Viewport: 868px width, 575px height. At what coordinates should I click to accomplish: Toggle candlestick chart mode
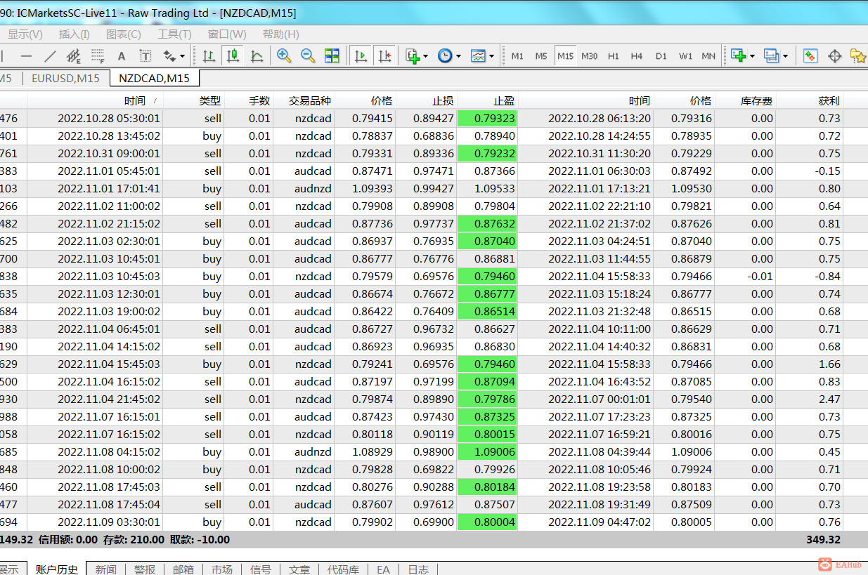pyautogui.click(x=233, y=56)
